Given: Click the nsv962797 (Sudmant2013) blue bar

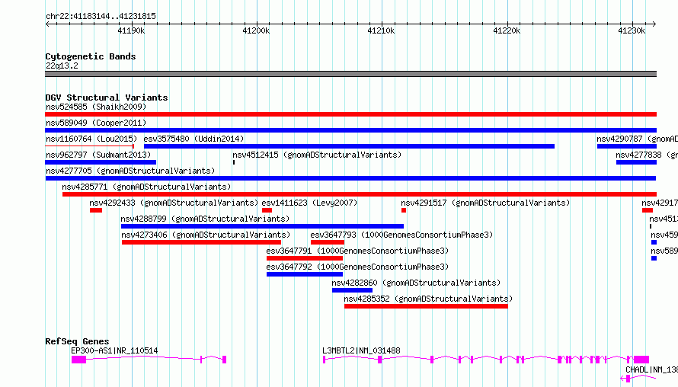Looking at the screenshot, I should pos(101,162).
